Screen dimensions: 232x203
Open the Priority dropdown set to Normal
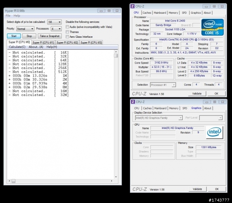click(25, 29)
